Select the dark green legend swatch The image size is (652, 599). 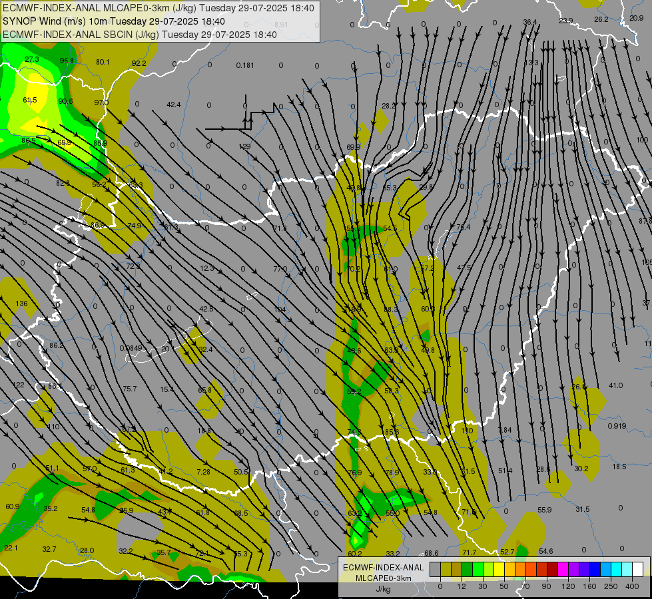(467, 570)
